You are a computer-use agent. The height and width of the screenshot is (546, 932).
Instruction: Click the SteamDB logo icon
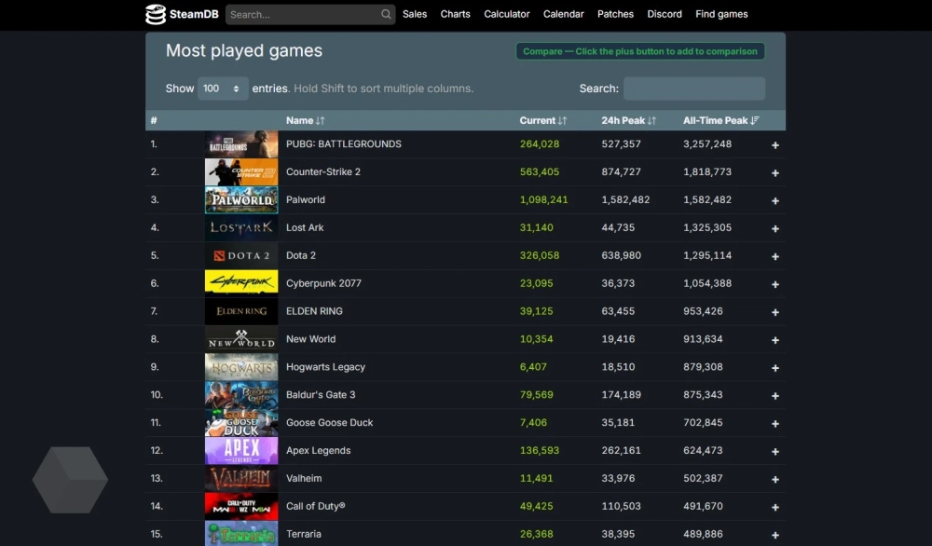pos(156,14)
